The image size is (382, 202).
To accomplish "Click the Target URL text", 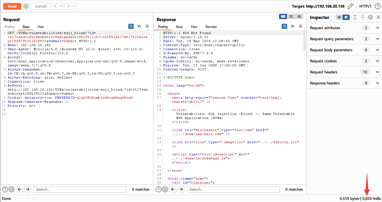I will click(318, 6).
